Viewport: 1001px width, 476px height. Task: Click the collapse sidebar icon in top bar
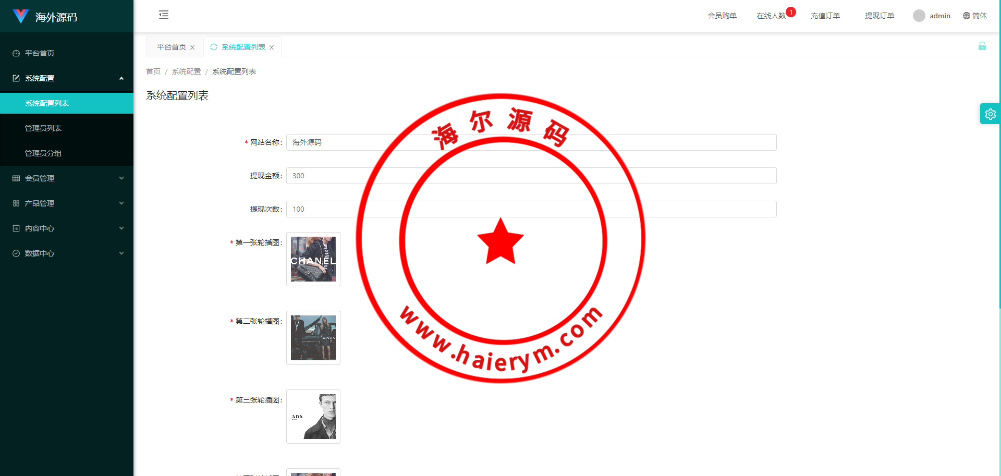164,15
